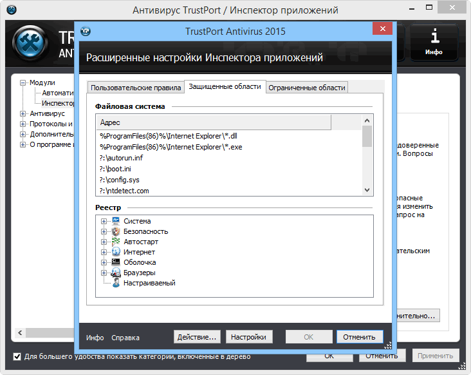
Task: Select the Антивирус item in main tree
Action: 47,113
